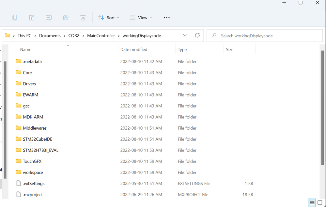Click the navigation pane vertical scrollbar
The width and height of the screenshot is (326, 207).
point(5,120)
